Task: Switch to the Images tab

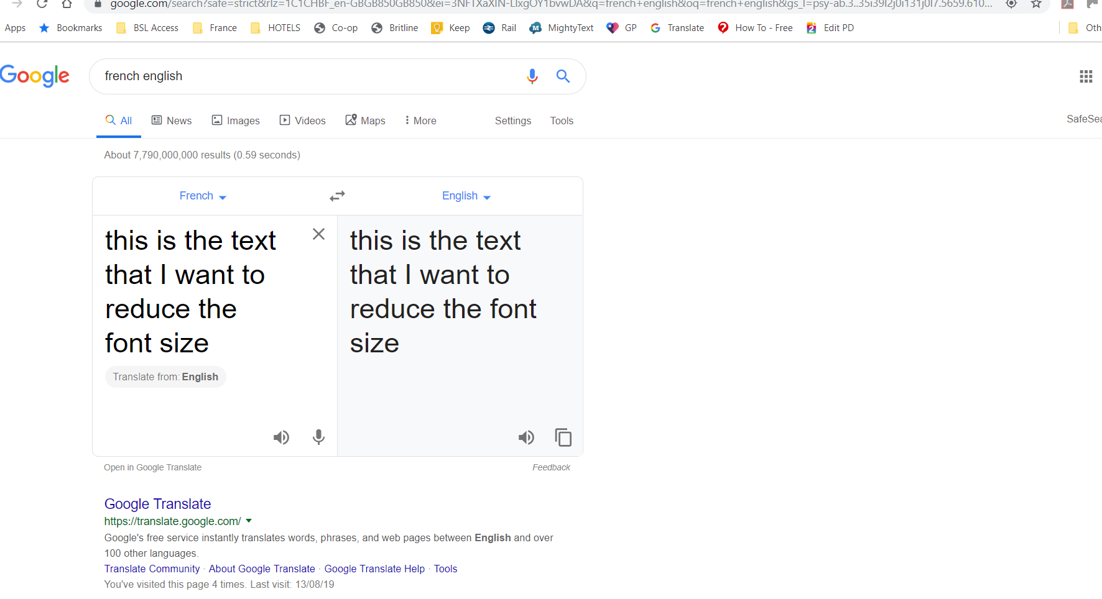Action: click(236, 121)
